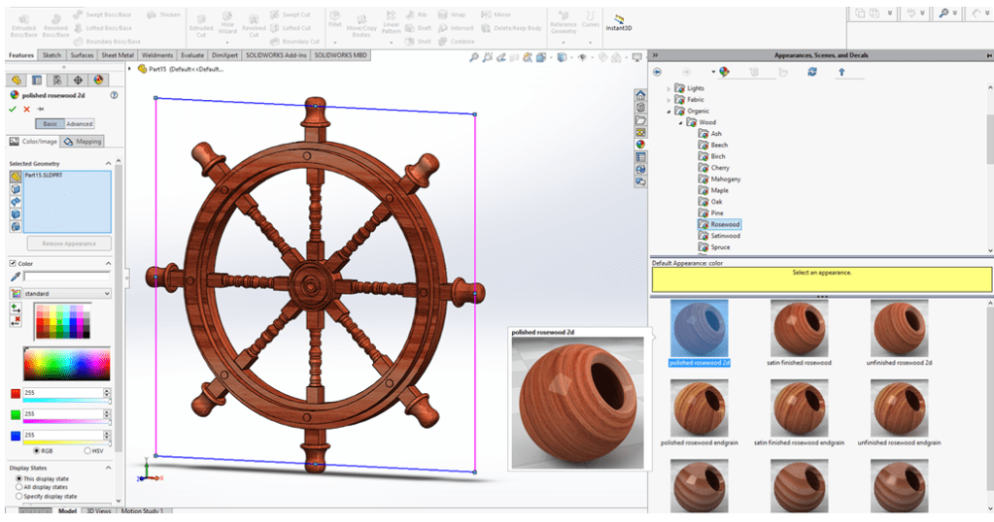Expand the Lights folder in the tree
994x522 pixels.
668,88
